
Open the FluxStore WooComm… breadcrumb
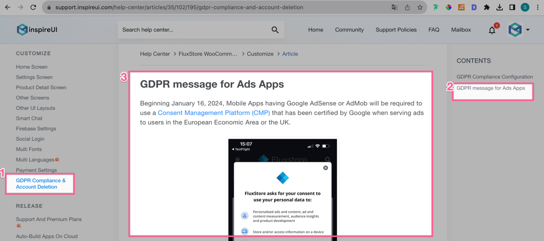pos(207,54)
